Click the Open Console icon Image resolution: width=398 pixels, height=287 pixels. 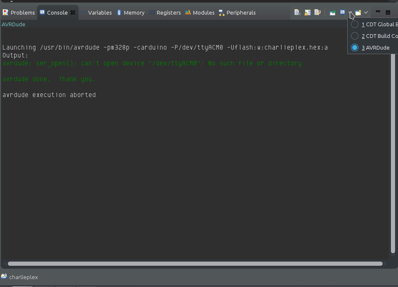pyautogui.click(x=358, y=12)
